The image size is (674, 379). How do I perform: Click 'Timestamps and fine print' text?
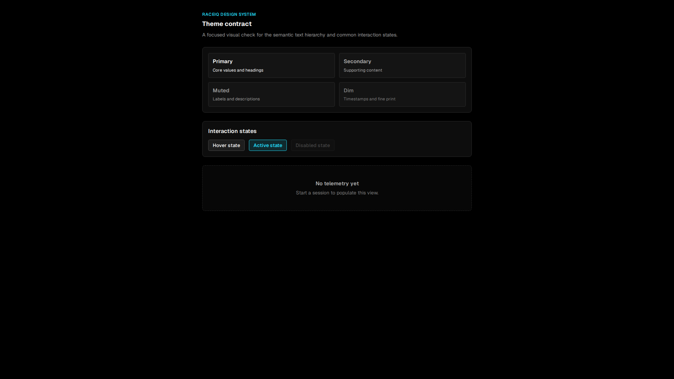[x=369, y=99]
